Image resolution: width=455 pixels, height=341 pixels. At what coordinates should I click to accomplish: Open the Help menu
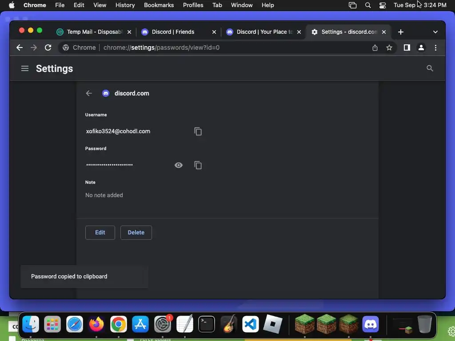tap(267, 5)
